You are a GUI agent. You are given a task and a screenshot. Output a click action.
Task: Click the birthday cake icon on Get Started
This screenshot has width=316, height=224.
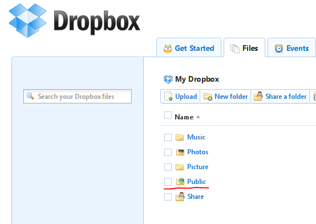168,49
